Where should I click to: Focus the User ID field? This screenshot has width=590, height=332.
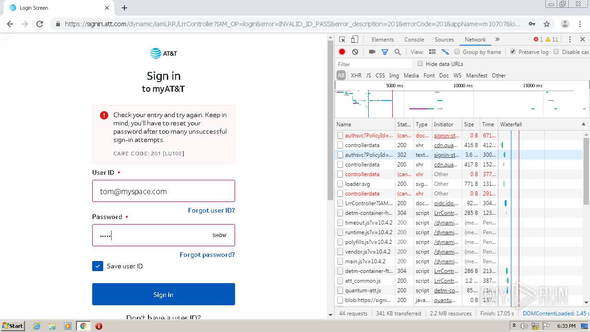[x=164, y=191]
